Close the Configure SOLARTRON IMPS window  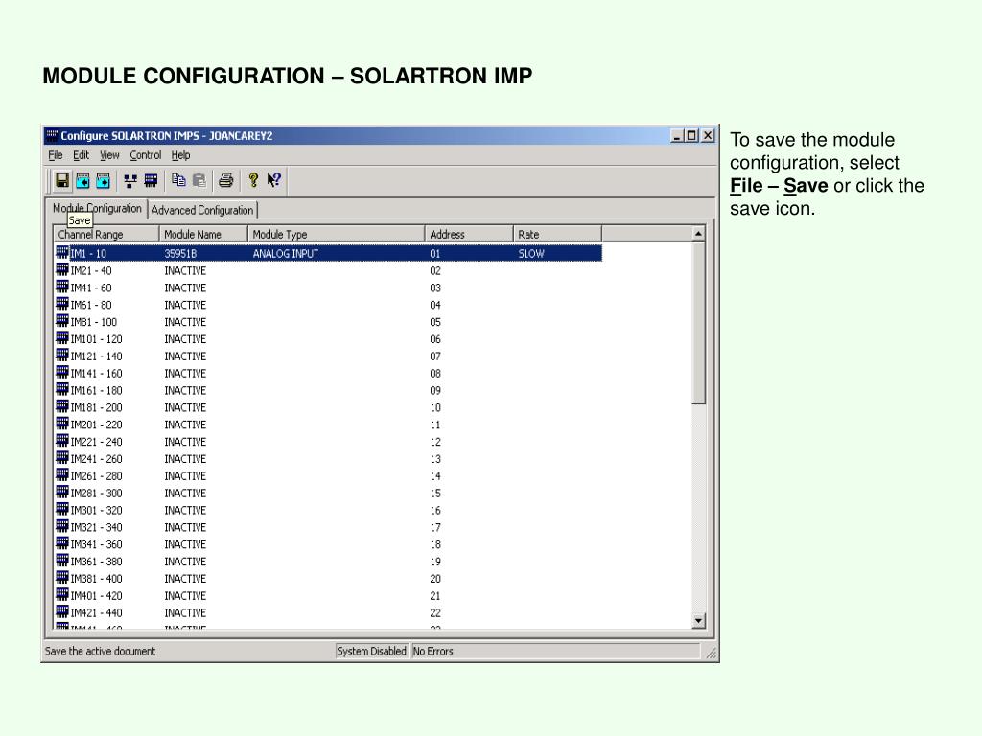708,135
